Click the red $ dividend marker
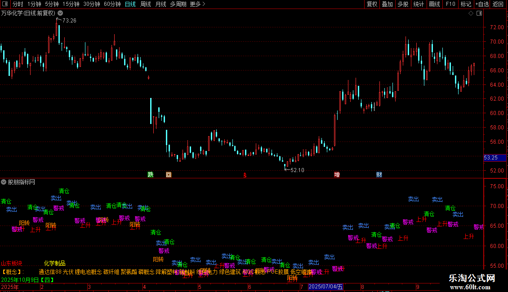Screen dimensions: 508x292 point(245,175)
